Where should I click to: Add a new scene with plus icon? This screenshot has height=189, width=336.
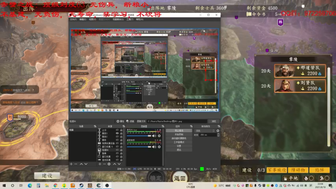[71, 164]
